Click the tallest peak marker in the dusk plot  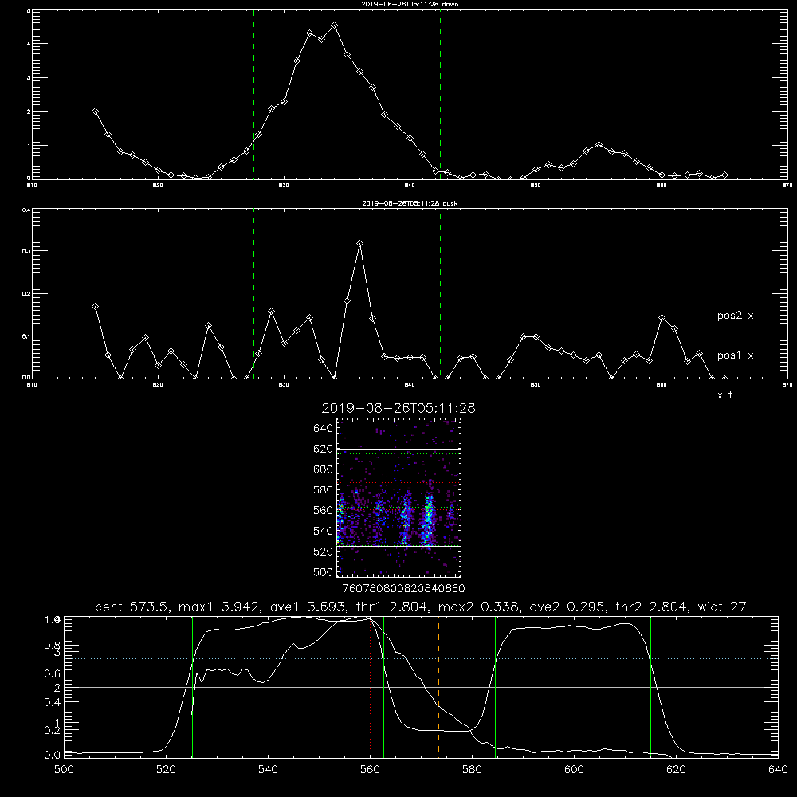point(360,244)
